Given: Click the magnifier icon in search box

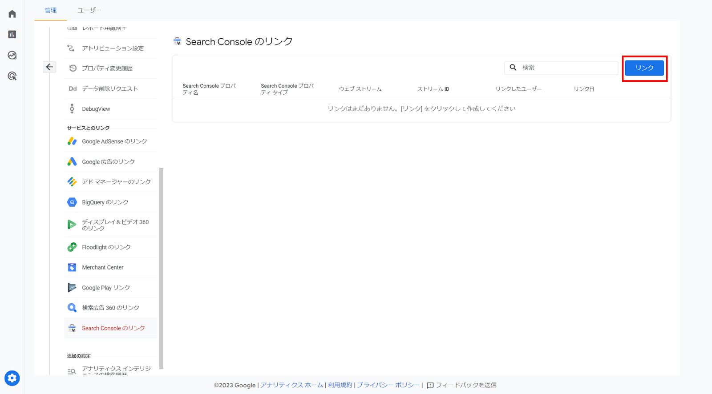Looking at the screenshot, I should pyautogui.click(x=513, y=68).
